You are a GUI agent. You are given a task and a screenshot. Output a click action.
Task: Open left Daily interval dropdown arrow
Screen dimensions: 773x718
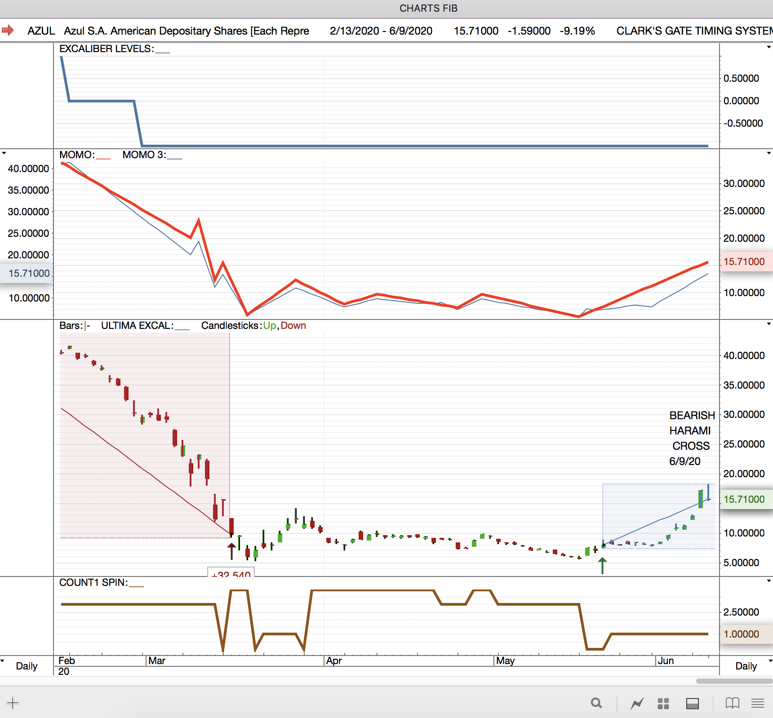(x=3, y=660)
